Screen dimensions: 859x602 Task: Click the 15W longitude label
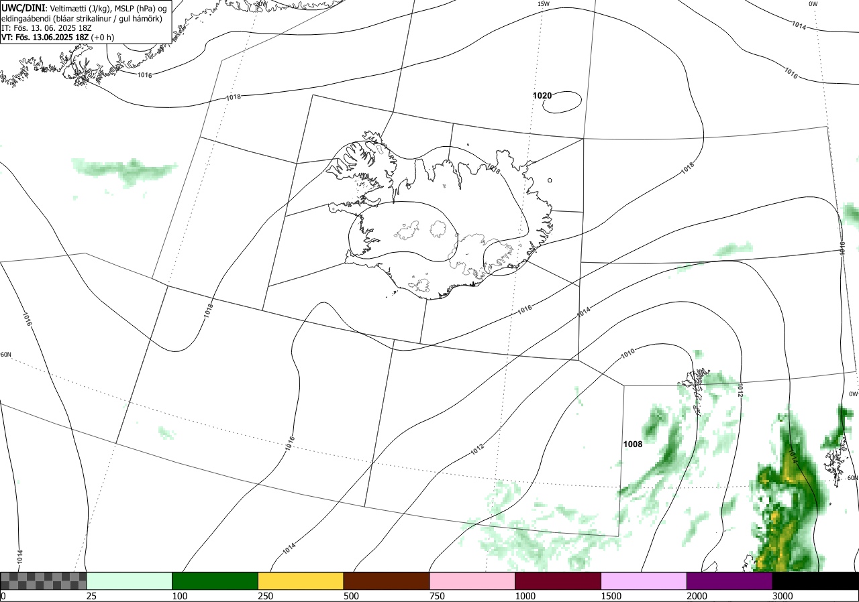pos(544,4)
